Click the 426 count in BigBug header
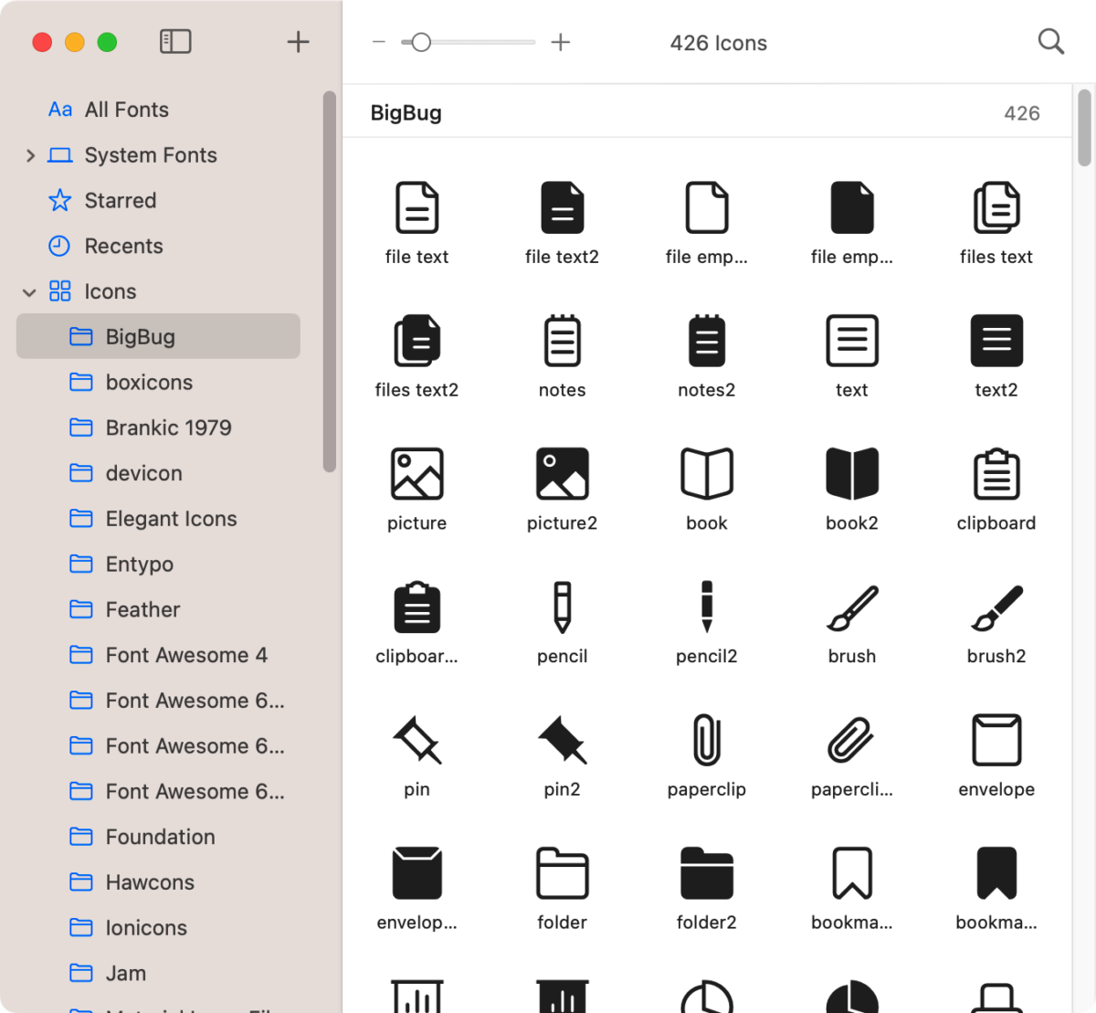This screenshot has width=1096, height=1013. pyautogui.click(x=1022, y=113)
